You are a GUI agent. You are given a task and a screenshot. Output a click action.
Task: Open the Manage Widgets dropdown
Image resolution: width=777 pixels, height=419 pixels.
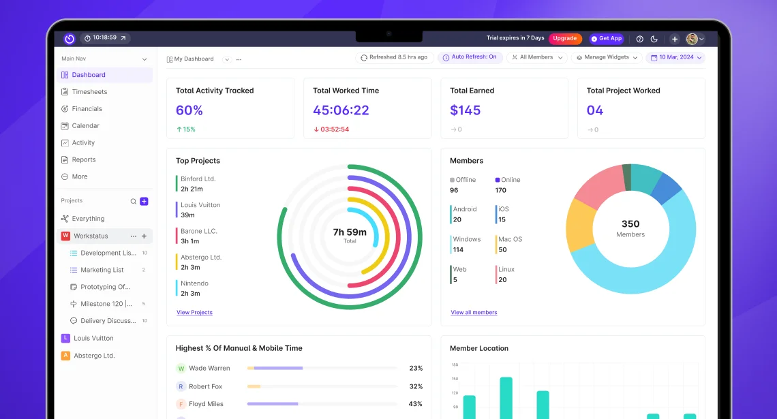[606, 57]
